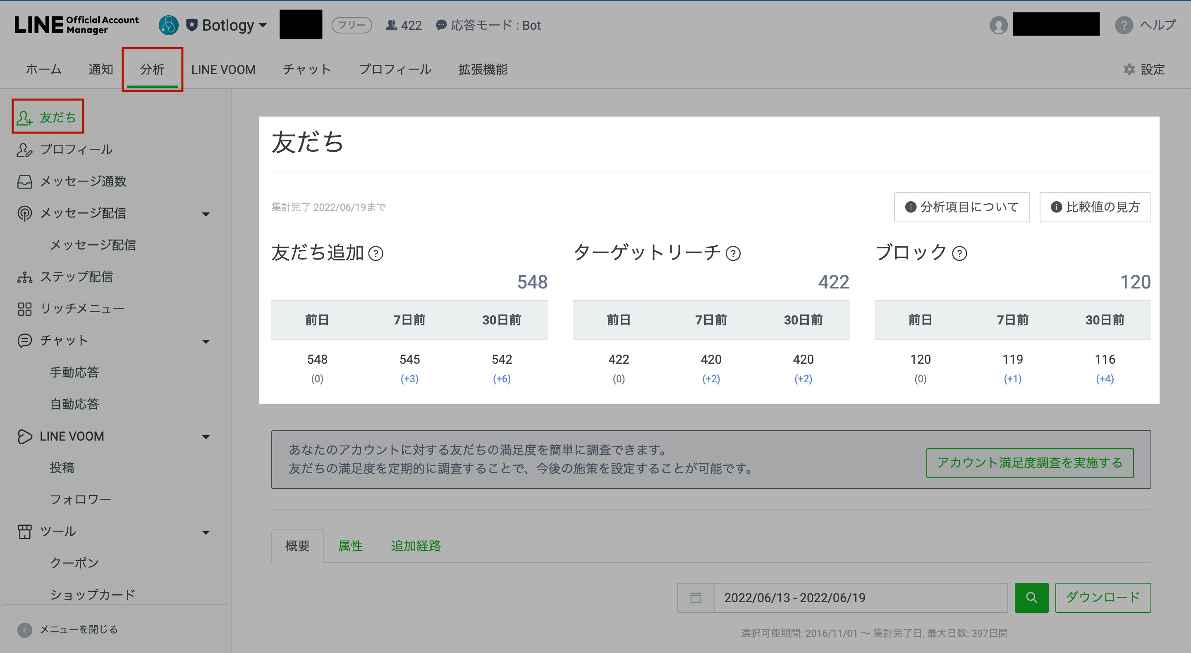Click help icon next to ターゲットリーチ
Viewport: 1191px width, 653px height.
tap(733, 253)
